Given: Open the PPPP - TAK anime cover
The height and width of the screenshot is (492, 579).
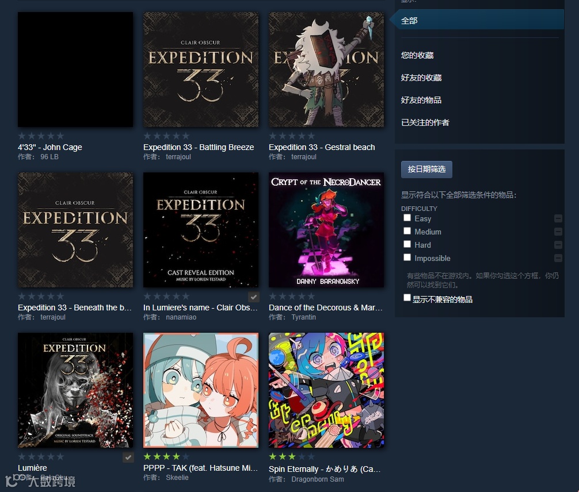Looking at the screenshot, I should [201, 390].
